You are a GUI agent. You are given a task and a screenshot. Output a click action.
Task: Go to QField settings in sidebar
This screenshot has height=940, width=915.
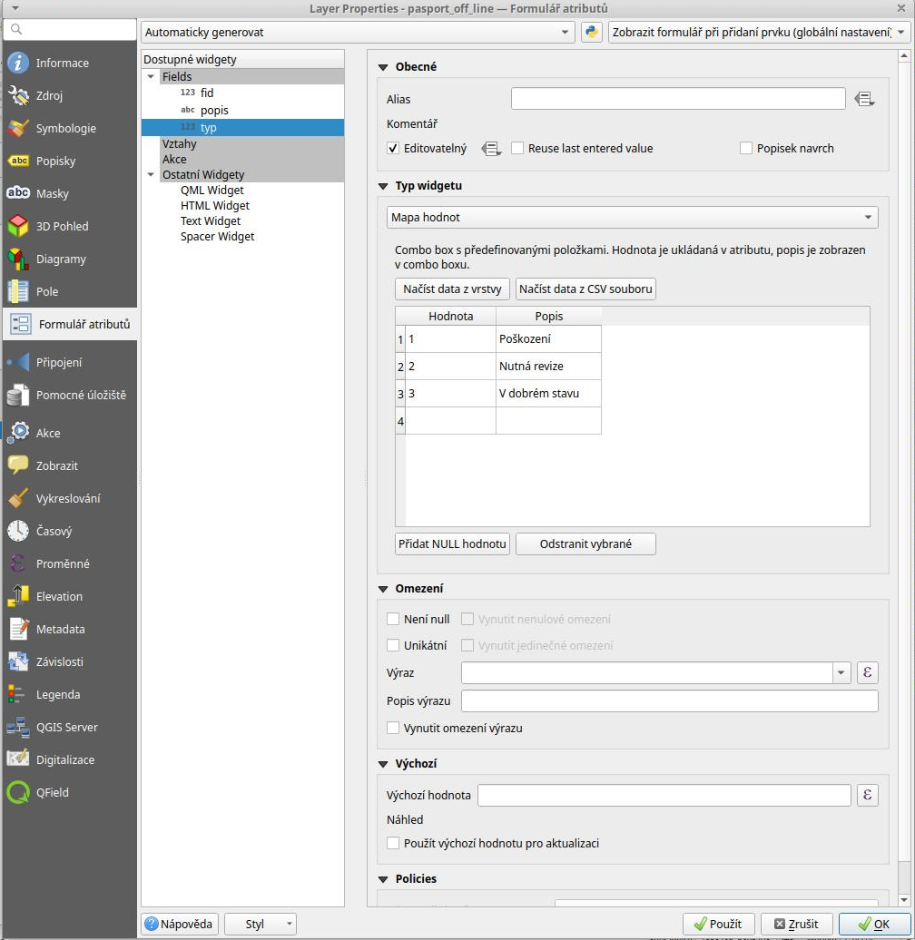(53, 793)
